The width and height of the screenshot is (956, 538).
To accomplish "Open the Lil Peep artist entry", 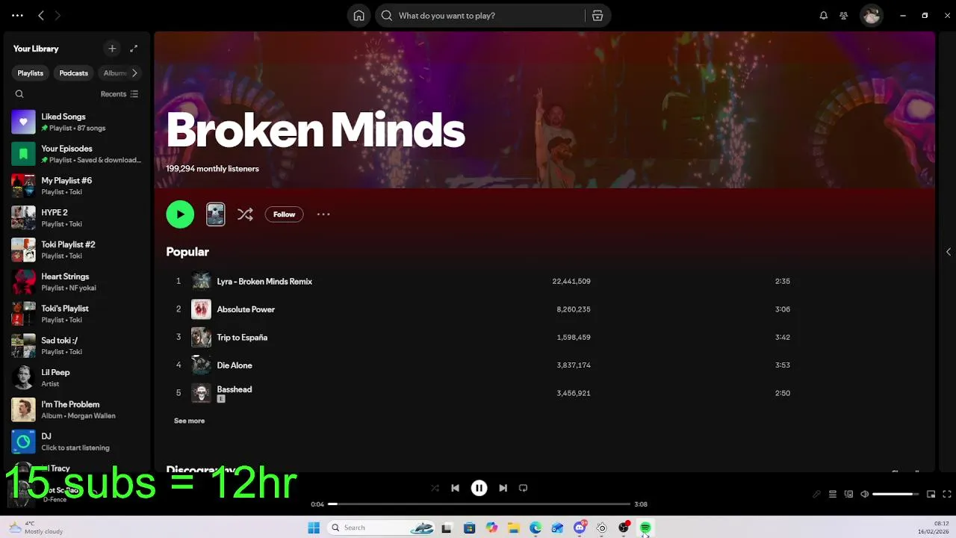I will pos(77,377).
